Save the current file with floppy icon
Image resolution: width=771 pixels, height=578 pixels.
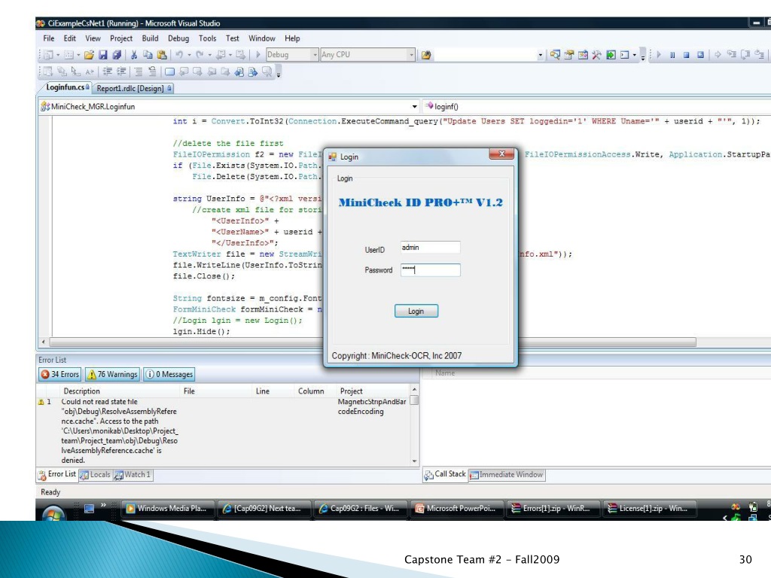tap(102, 55)
